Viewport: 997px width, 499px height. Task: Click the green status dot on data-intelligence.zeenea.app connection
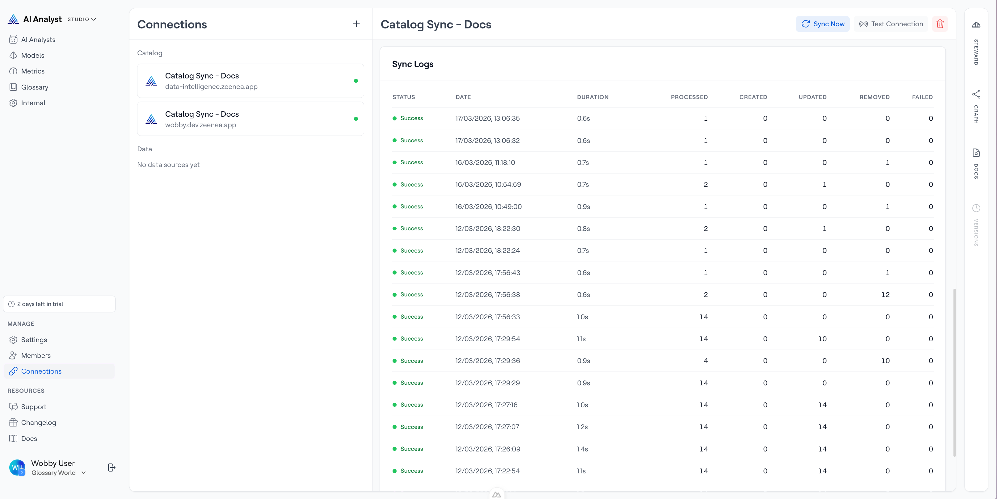click(x=356, y=81)
